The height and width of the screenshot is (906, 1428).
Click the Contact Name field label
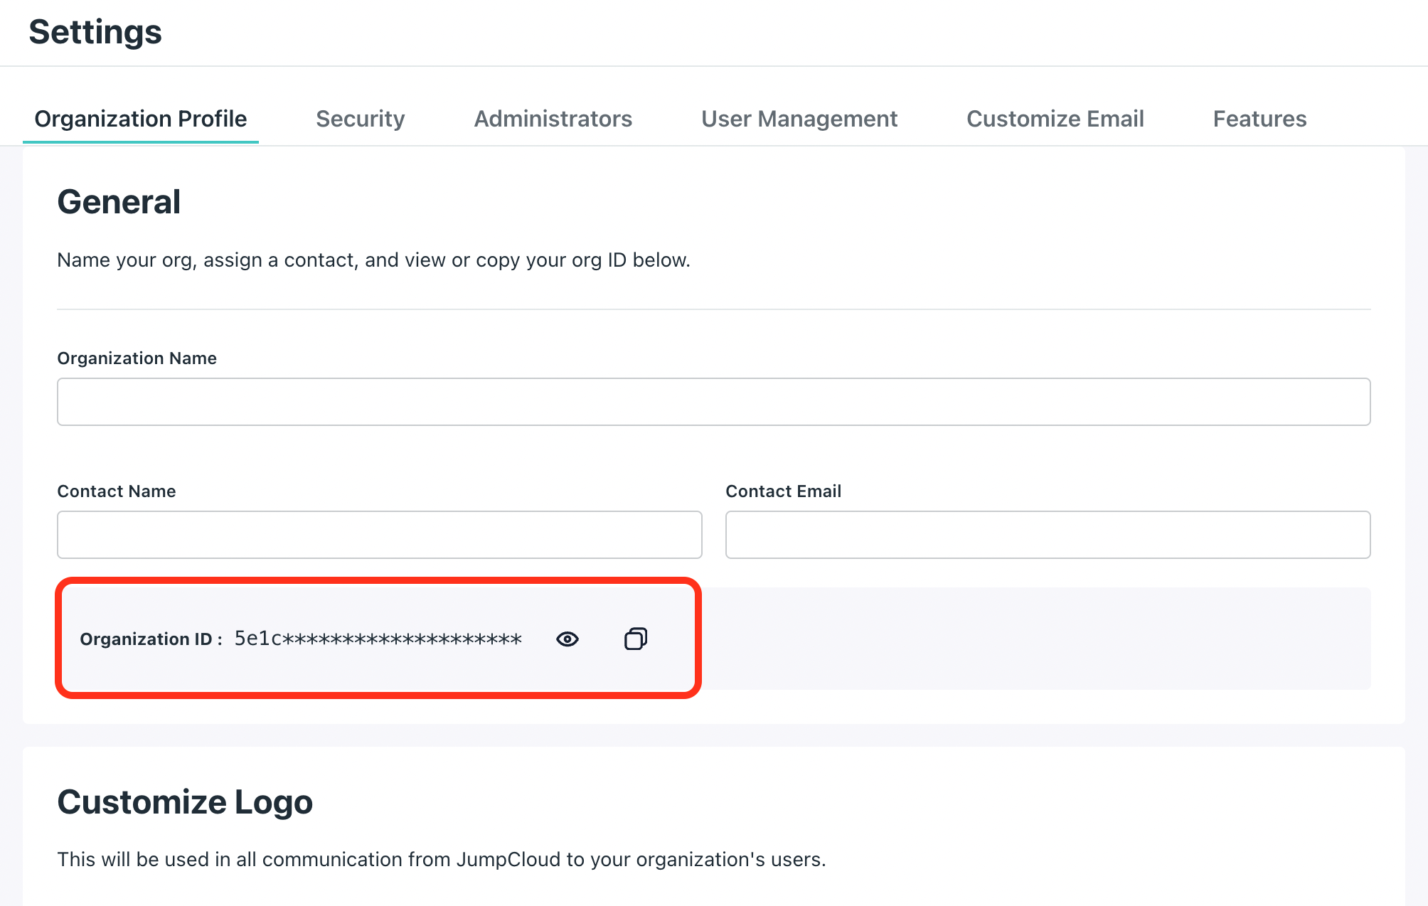(116, 491)
